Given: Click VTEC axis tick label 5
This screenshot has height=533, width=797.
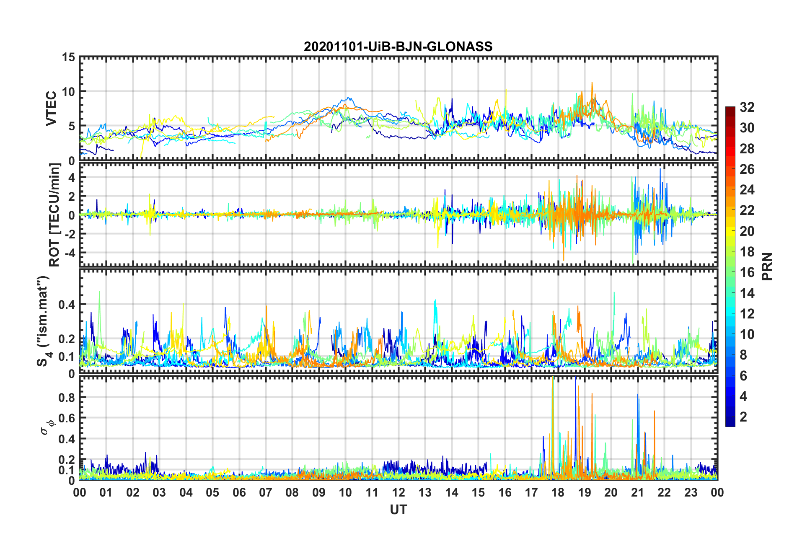Looking at the screenshot, I should 72,126.
